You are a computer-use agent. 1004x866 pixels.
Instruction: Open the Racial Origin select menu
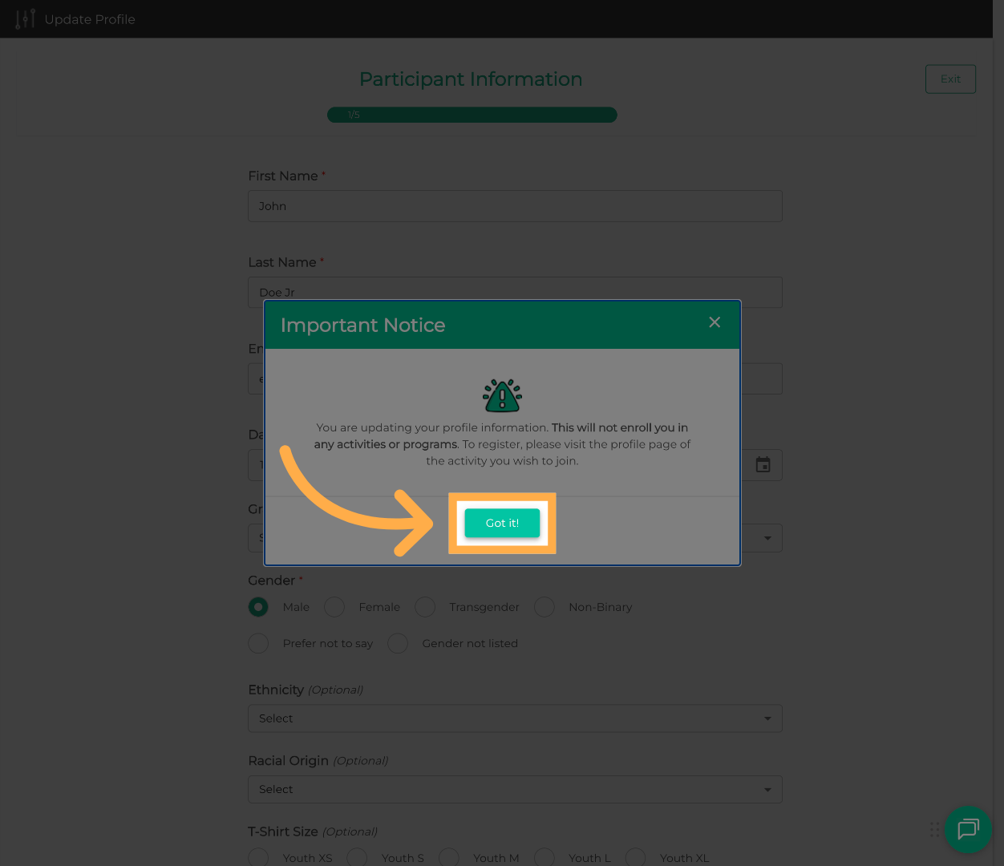coord(515,789)
